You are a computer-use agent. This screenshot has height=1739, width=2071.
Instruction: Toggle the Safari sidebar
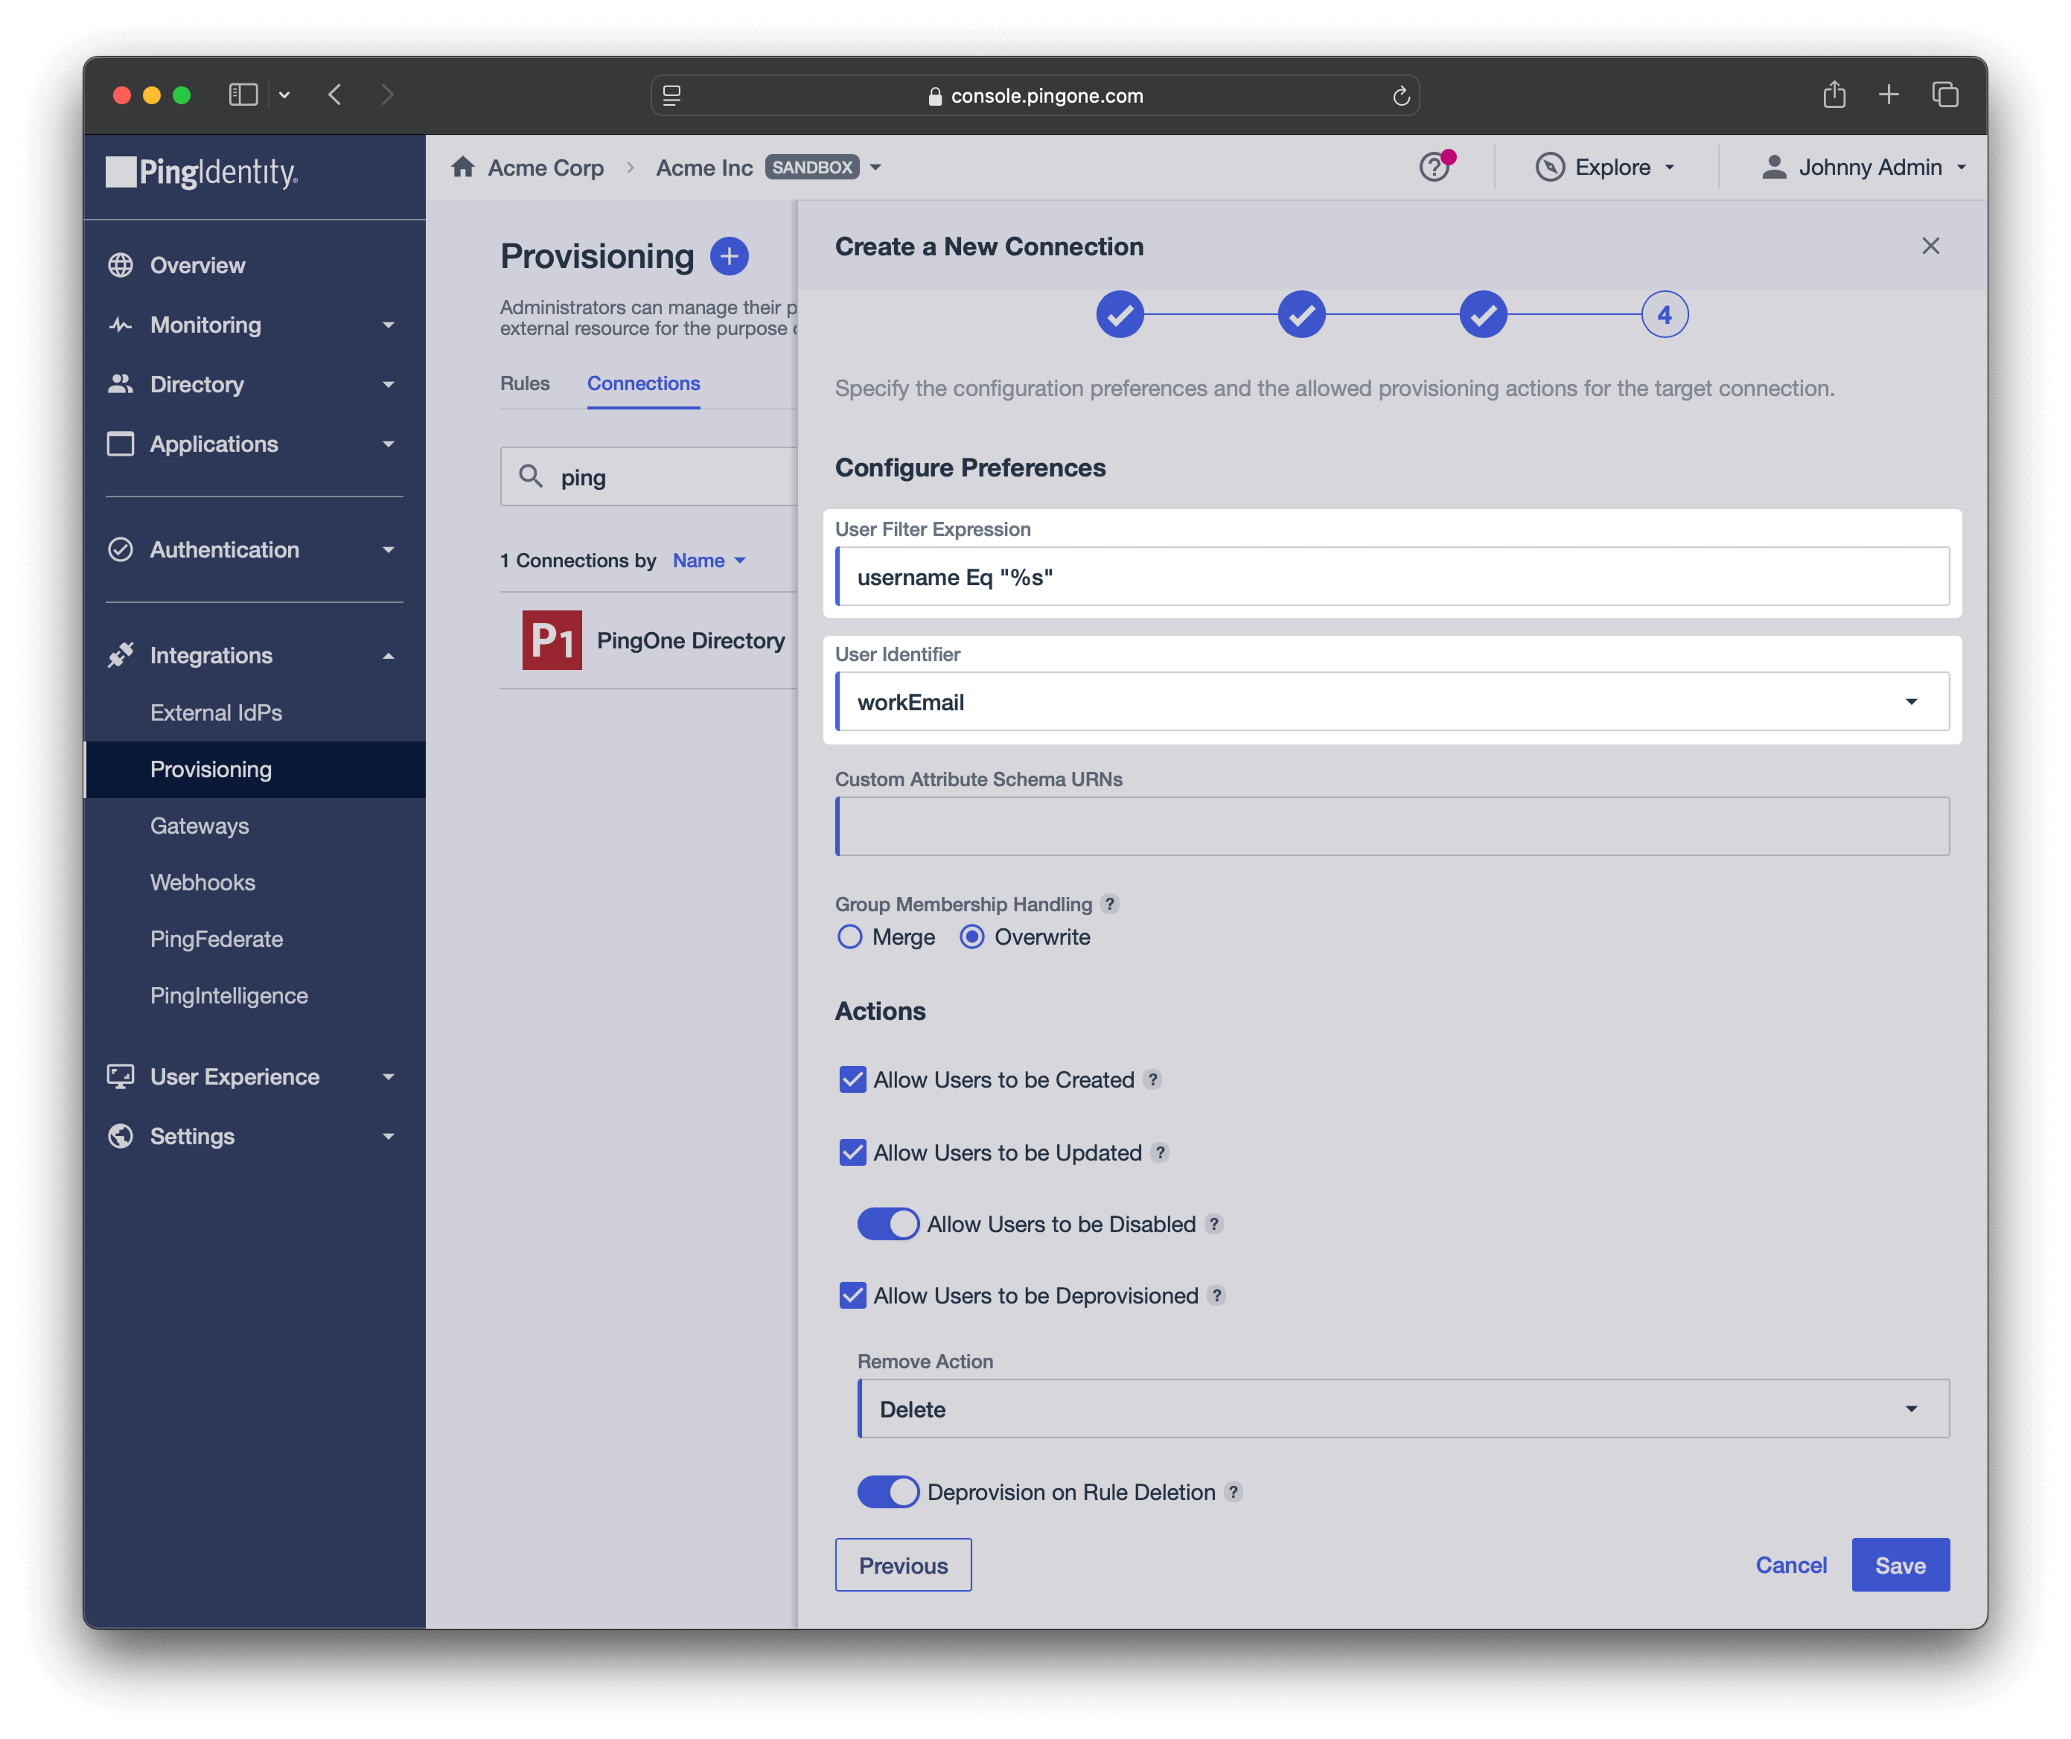pos(243,94)
